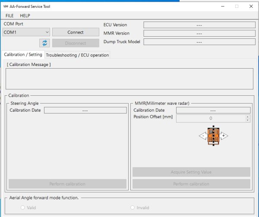Click the Connect button
The width and height of the screenshot is (259, 217).
(x=76, y=32)
